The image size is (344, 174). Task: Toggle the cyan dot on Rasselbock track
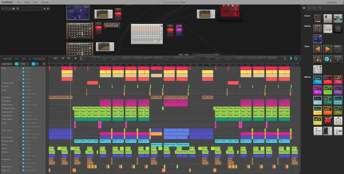[23, 167]
